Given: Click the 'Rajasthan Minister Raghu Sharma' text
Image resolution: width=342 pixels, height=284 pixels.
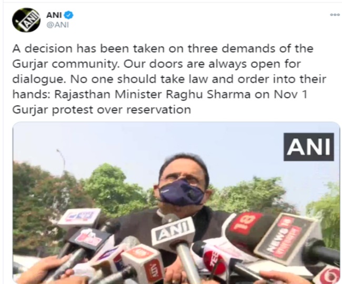Looking at the screenshot, I should click(153, 95).
